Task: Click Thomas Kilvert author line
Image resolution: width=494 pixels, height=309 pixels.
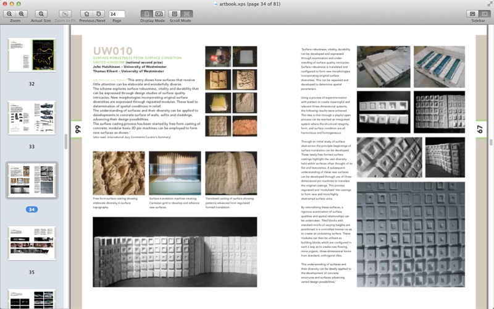Action: pyautogui.click(x=128, y=71)
